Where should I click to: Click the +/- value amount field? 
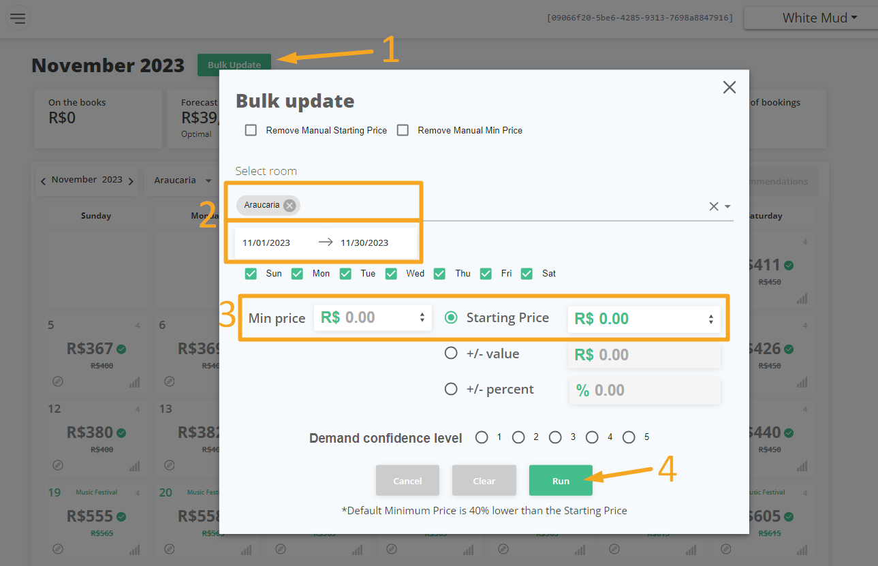[644, 355]
